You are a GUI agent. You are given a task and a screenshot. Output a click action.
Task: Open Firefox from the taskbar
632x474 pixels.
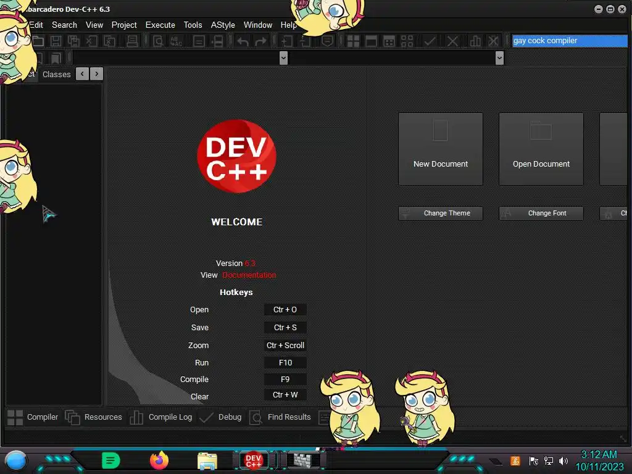click(159, 460)
